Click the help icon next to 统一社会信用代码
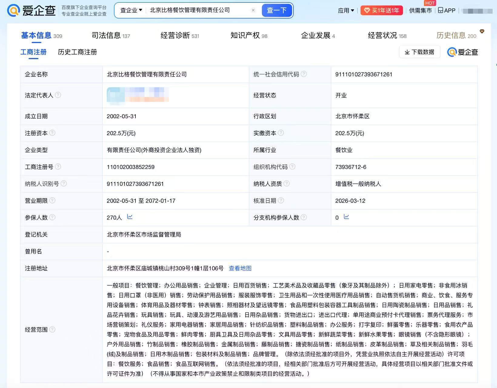The height and width of the screenshot is (388, 497). (x=304, y=74)
